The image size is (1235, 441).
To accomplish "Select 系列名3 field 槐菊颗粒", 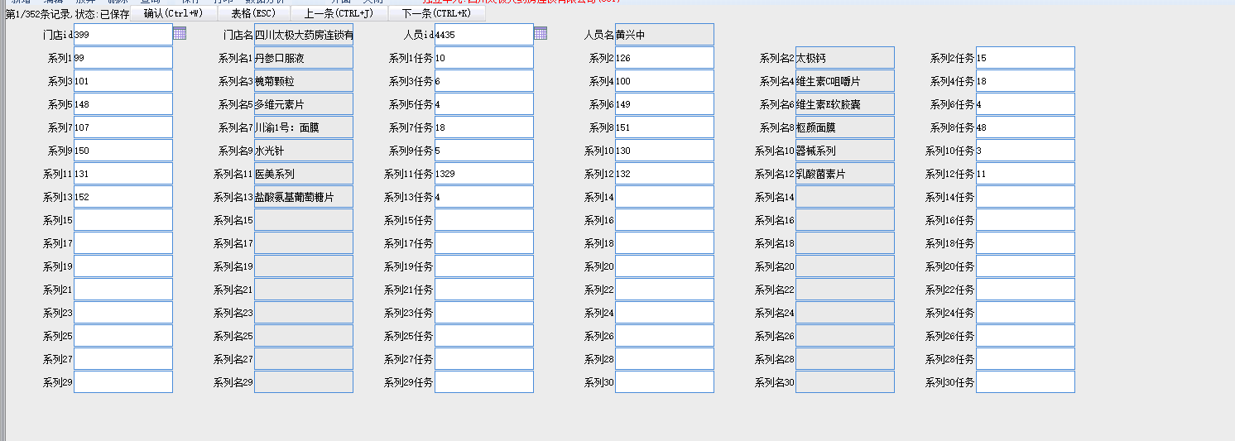I will [x=304, y=81].
